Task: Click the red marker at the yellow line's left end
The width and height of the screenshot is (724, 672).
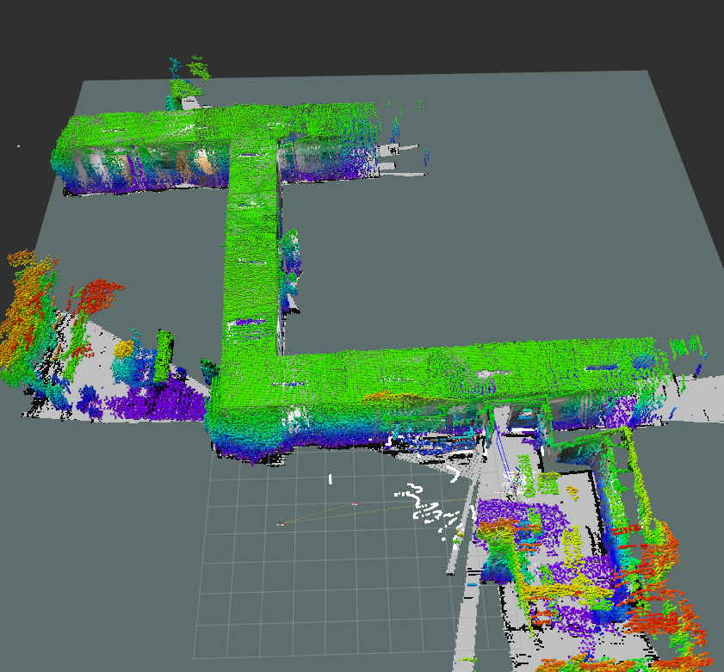Action: tap(281, 523)
